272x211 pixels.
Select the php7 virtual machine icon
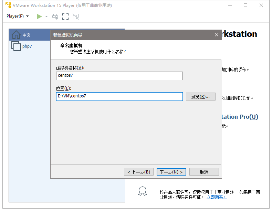[x=16, y=46]
